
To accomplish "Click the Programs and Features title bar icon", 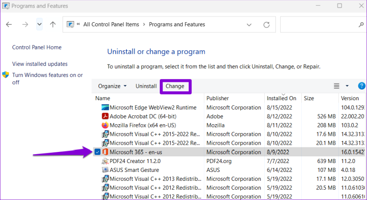I will [6, 6].
